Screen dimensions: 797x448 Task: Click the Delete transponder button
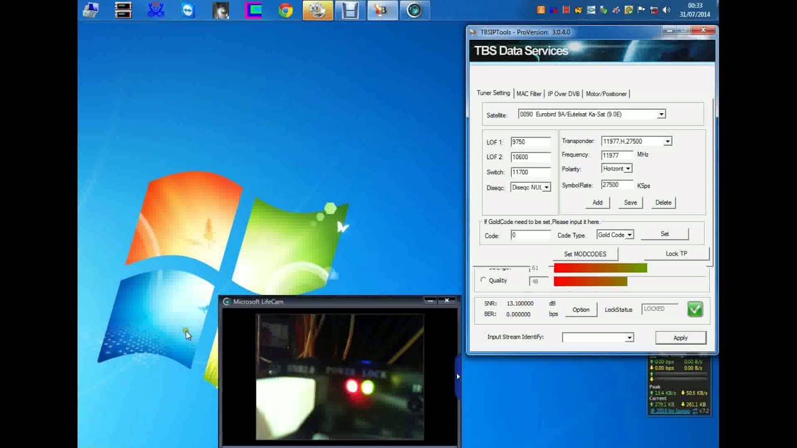663,203
